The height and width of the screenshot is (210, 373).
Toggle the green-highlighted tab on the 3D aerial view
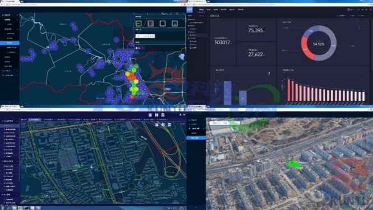coord(234,123)
